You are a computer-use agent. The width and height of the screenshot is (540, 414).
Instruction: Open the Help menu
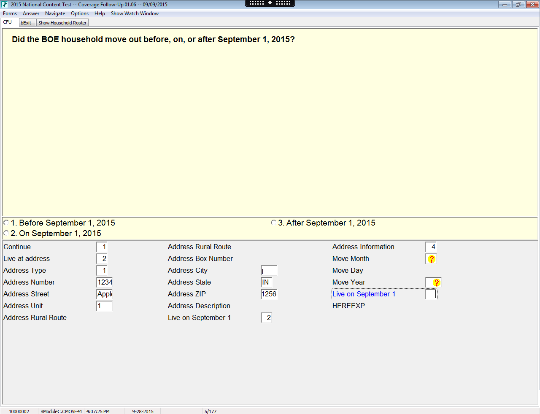click(x=100, y=13)
